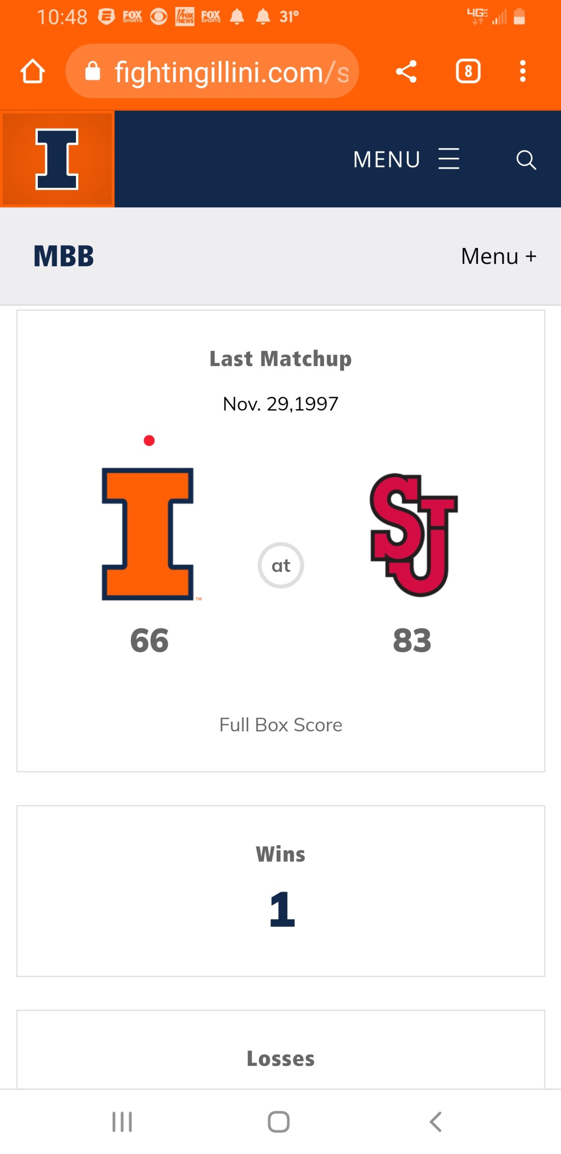The width and height of the screenshot is (561, 1154).
Task: Tap the browser home icon
Action: pyautogui.click(x=33, y=72)
